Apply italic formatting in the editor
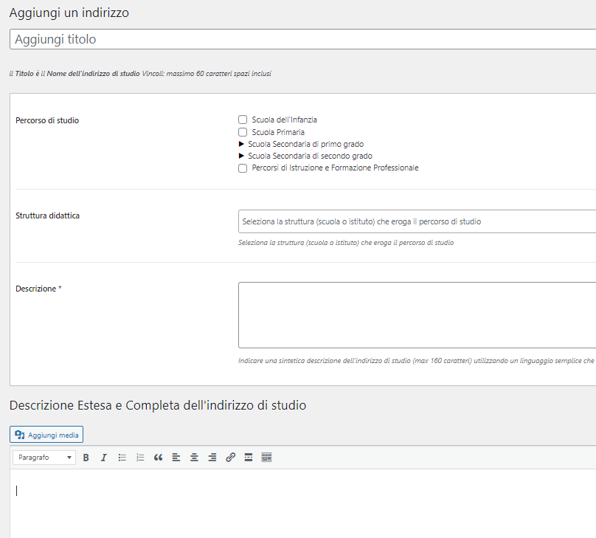 tap(104, 458)
